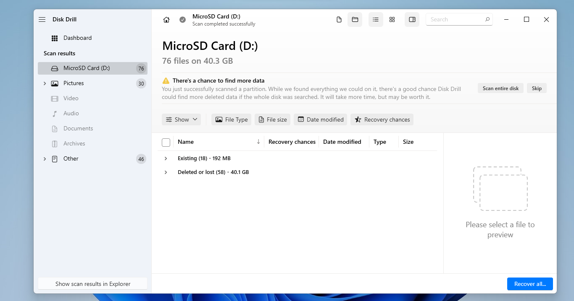Filter by File size
The image size is (574, 301).
(x=272, y=119)
